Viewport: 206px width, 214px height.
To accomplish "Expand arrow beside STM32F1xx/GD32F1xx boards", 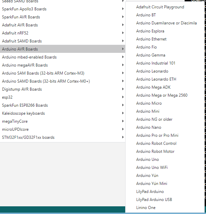I will (123, 137).
